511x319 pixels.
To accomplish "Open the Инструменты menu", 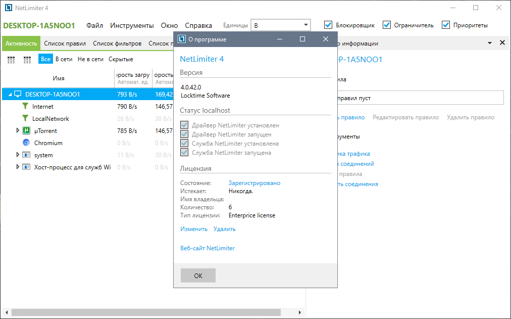I will pos(132,25).
